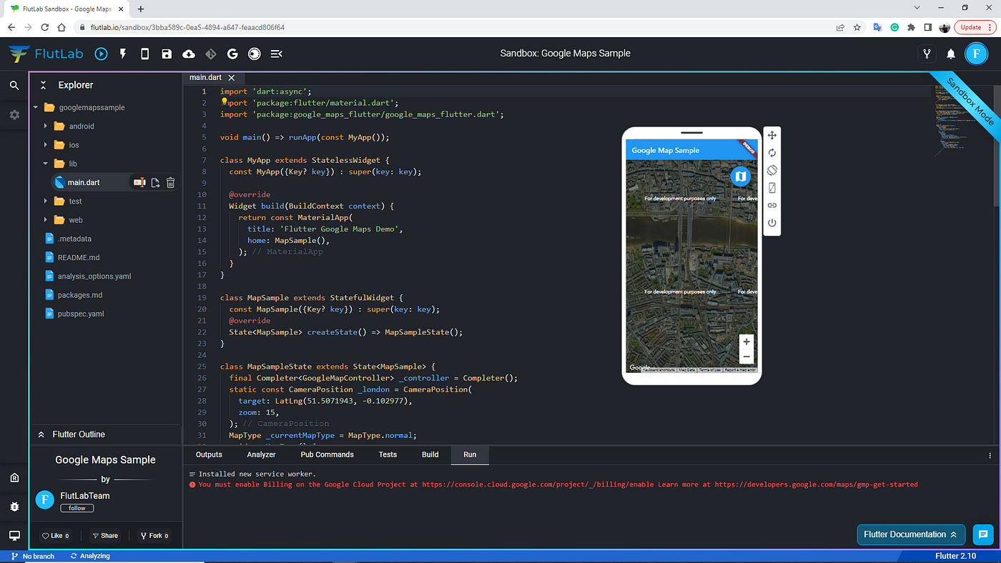Click the Chrome Update button
This screenshot has width=1001, height=563.
pos(975,27)
